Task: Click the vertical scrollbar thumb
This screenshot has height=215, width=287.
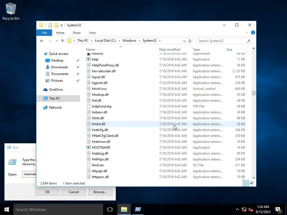Action: [x=254, y=93]
